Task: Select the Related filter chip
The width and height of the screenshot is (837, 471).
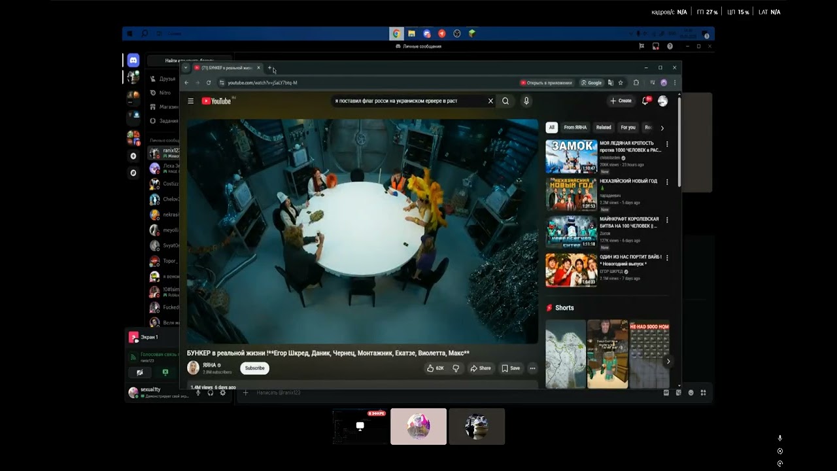Action: (x=604, y=128)
